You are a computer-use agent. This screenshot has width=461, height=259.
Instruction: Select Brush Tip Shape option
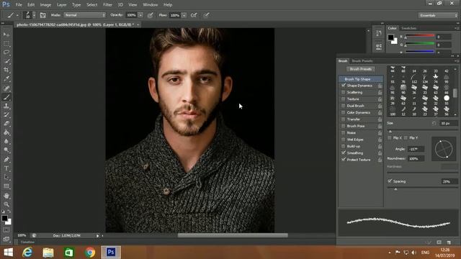361,79
